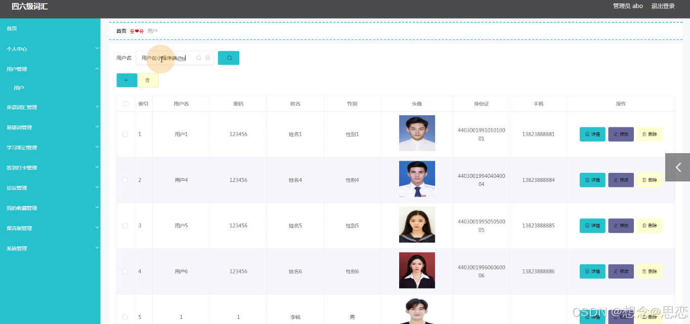Click 用户4's avatar photo
This screenshot has height=324, width=690.
coord(417,179)
